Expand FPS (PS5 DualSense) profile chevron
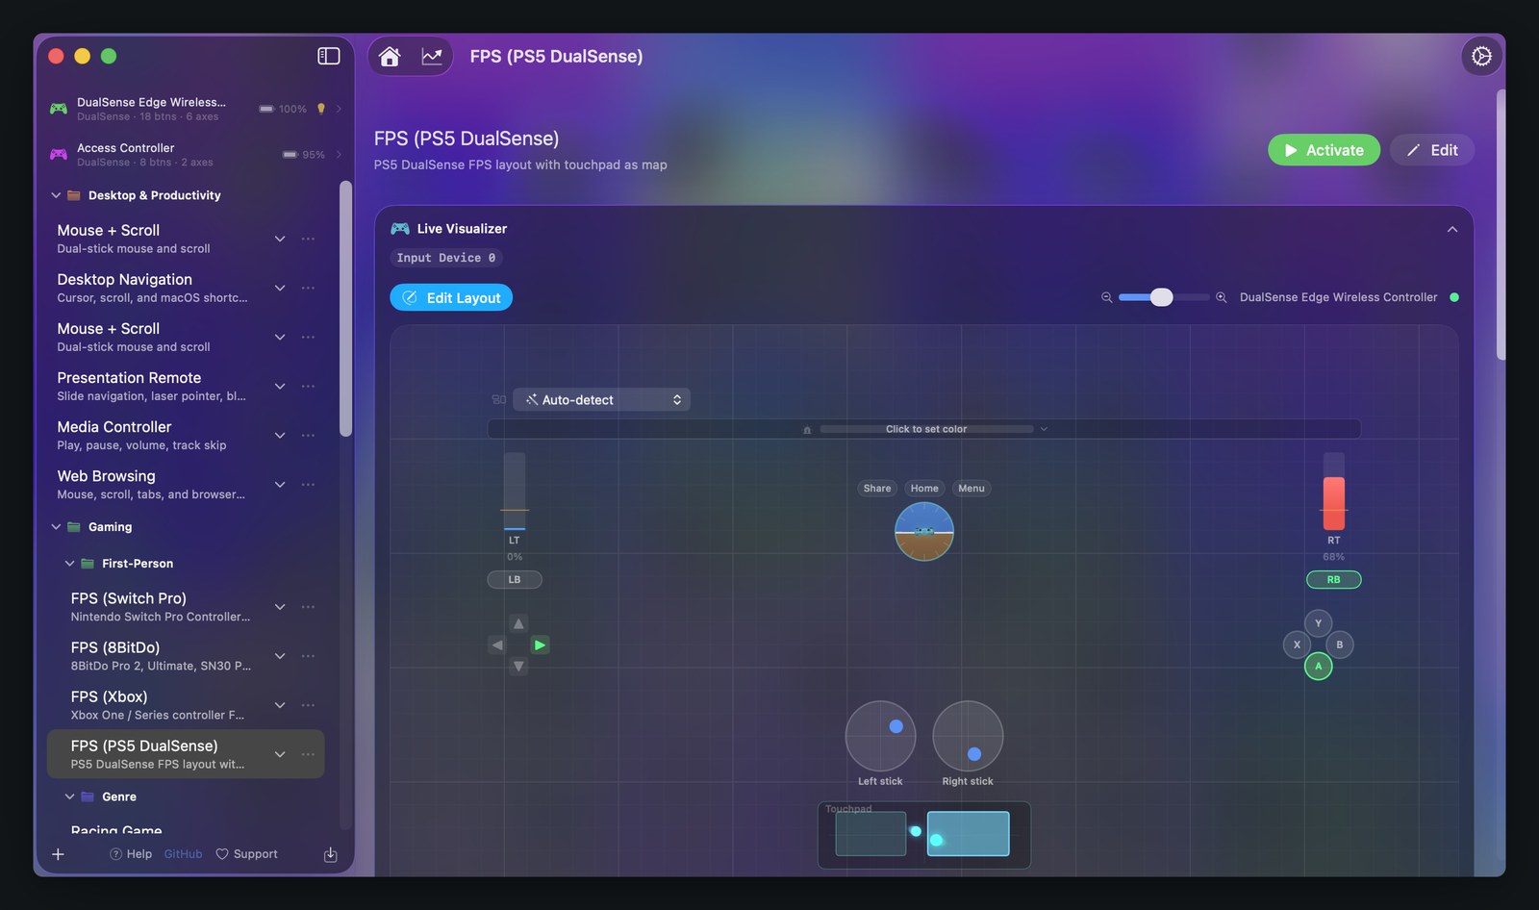The width and height of the screenshot is (1539, 910). 280,754
